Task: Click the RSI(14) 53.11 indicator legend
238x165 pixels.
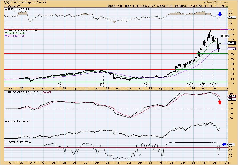Action: 17,9
